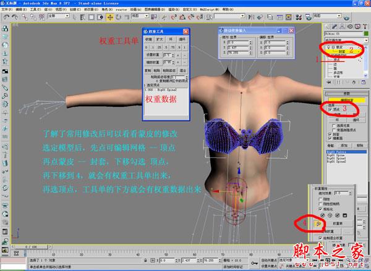Click 收缩 button in weight tool dialog
The image size is (371, 271).
pos(148,39)
